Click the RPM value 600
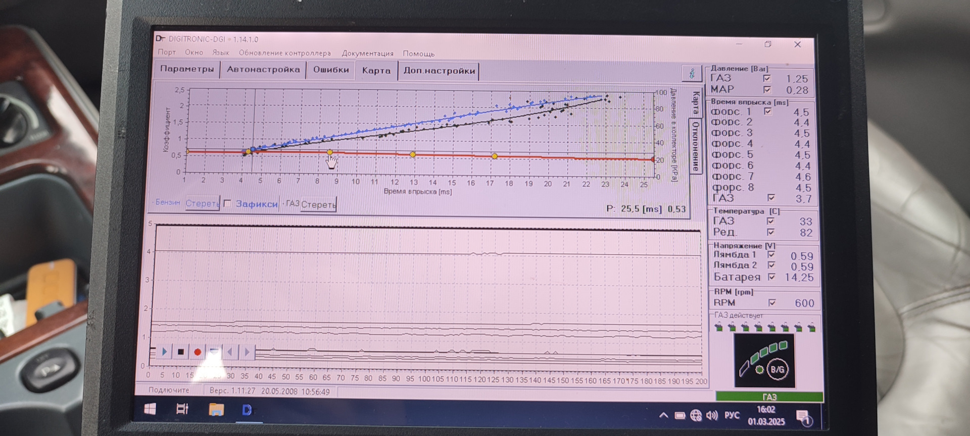 pyautogui.click(x=804, y=303)
